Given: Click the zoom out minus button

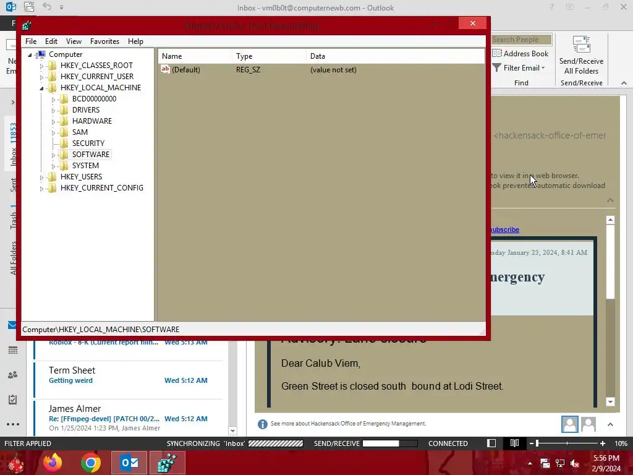Looking at the screenshot, I should (532, 443).
